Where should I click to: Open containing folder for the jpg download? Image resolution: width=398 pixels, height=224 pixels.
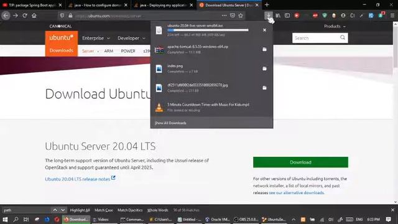coord(264,88)
